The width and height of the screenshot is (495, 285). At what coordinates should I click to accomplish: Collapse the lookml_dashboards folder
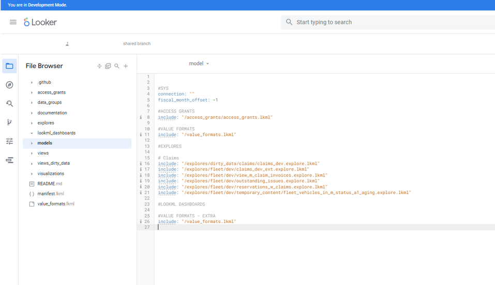(32, 133)
